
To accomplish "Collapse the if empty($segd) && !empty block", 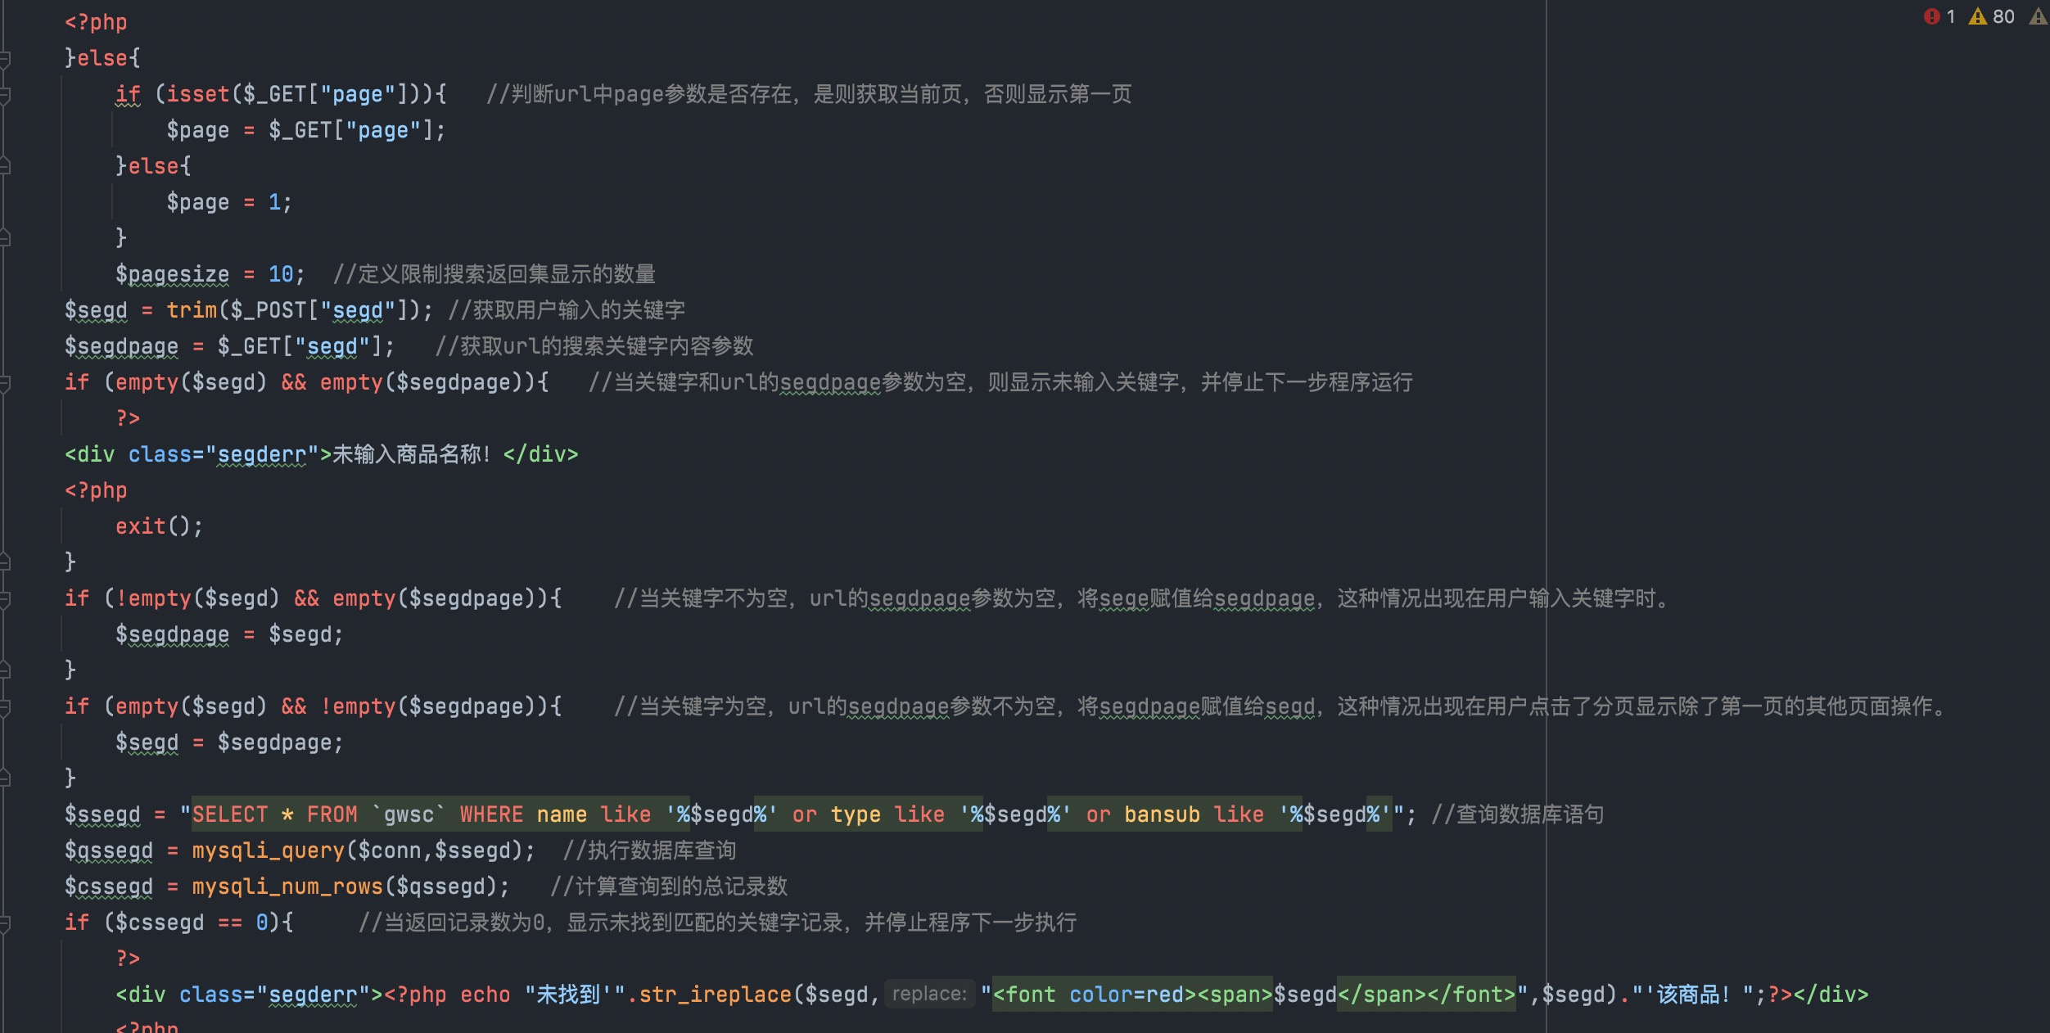I will pyautogui.click(x=5, y=707).
